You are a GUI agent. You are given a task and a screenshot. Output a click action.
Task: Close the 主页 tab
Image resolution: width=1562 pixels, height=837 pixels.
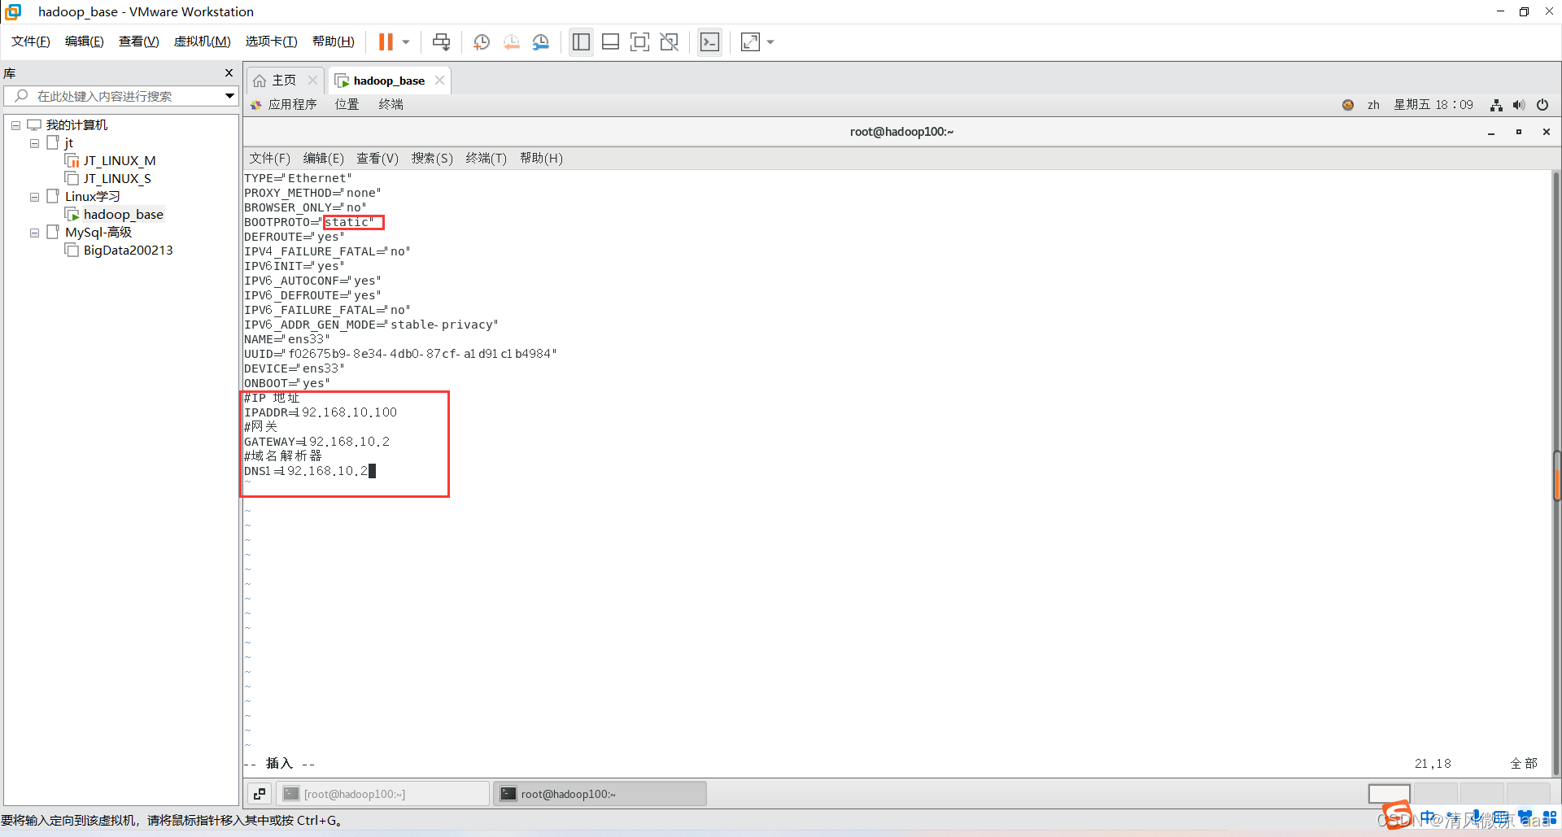click(x=312, y=81)
